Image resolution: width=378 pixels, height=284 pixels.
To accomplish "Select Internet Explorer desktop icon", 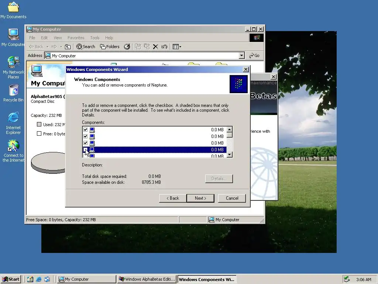I will [x=13, y=123].
